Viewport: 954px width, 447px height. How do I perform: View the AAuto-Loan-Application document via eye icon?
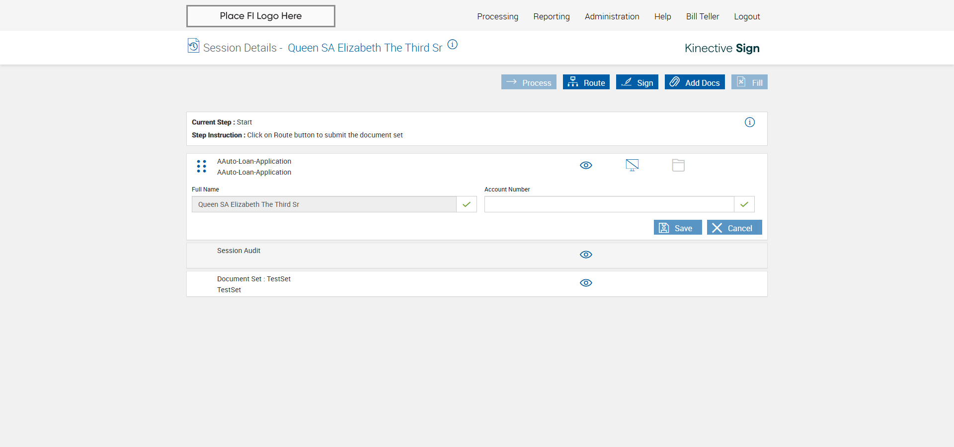(586, 165)
